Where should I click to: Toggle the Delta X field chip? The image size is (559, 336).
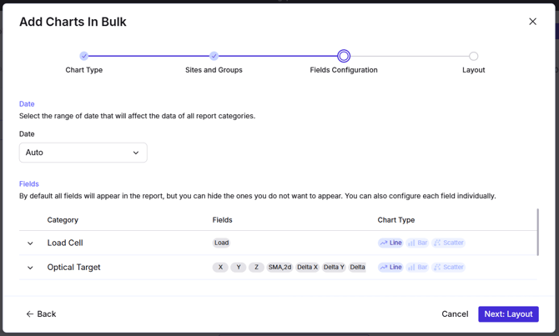click(307, 268)
